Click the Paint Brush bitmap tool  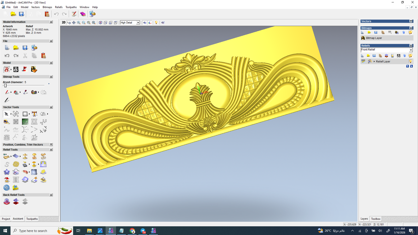coord(7,92)
